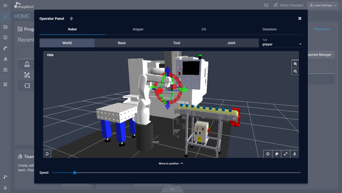Open 3D view settings gear icon
This screenshot has height=193, width=342.
[x=268, y=154]
